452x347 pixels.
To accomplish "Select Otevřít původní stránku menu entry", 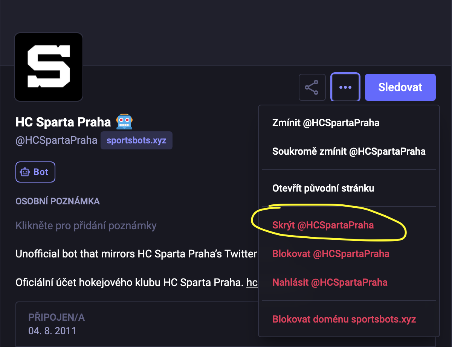I will (323, 188).
